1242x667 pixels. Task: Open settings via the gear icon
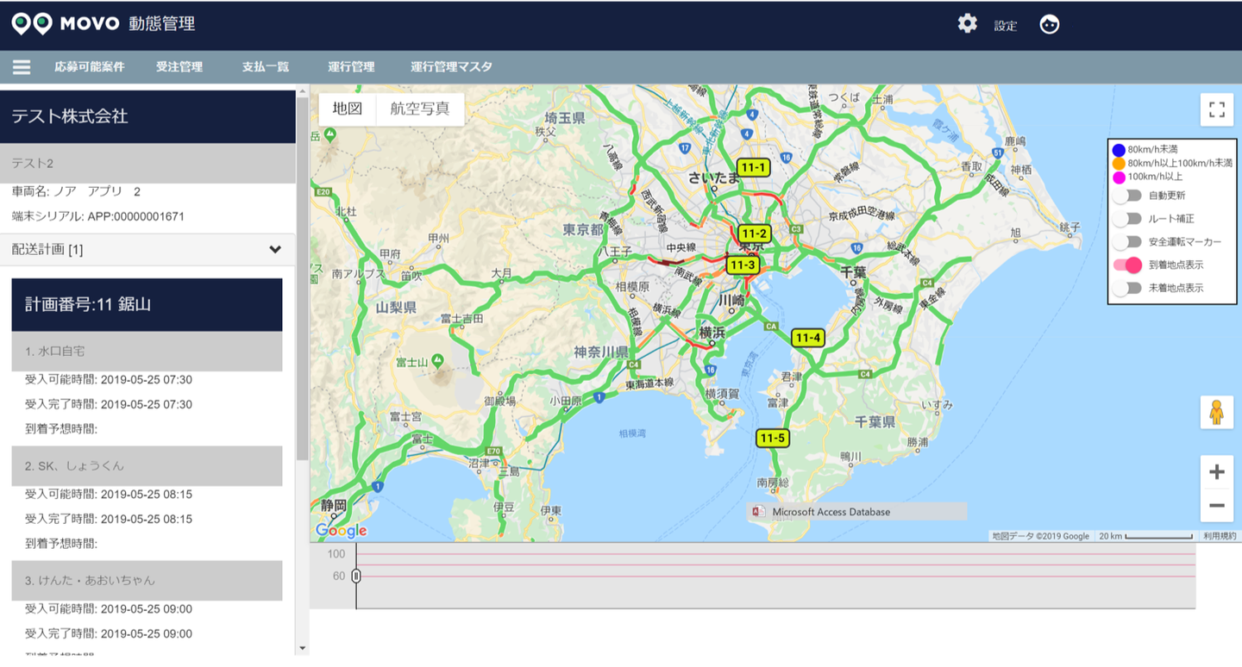(967, 24)
